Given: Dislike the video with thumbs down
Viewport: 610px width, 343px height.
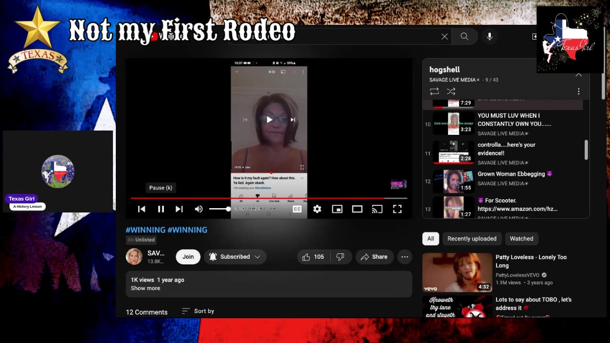Looking at the screenshot, I should 340,257.
